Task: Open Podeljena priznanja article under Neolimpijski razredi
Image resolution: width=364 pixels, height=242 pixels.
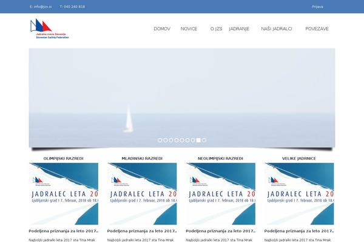Action: coord(221,231)
